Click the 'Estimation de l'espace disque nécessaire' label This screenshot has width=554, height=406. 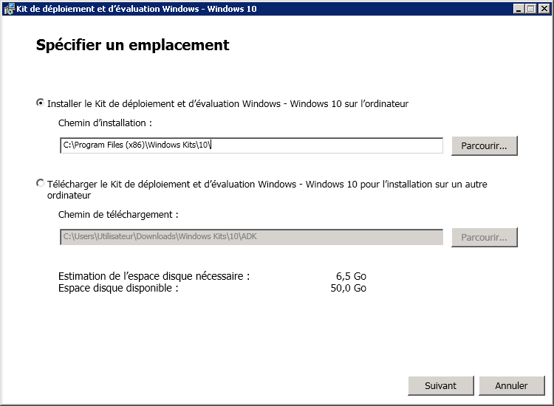pos(154,276)
